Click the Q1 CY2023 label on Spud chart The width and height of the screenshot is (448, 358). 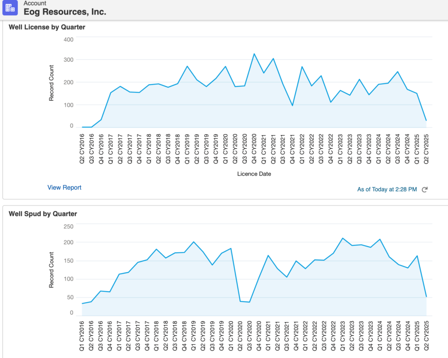(x=343, y=336)
